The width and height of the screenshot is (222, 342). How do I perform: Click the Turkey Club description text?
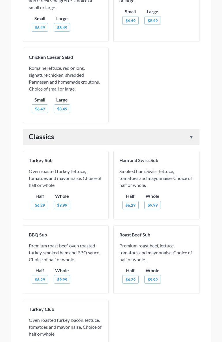coord(65,327)
